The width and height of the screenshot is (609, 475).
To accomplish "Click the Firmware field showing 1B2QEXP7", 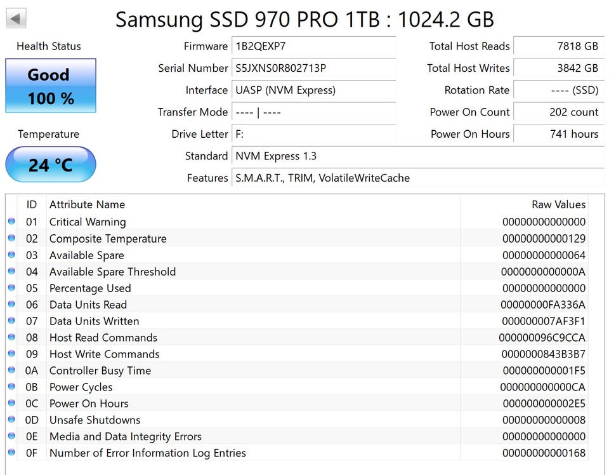I will click(313, 46).
